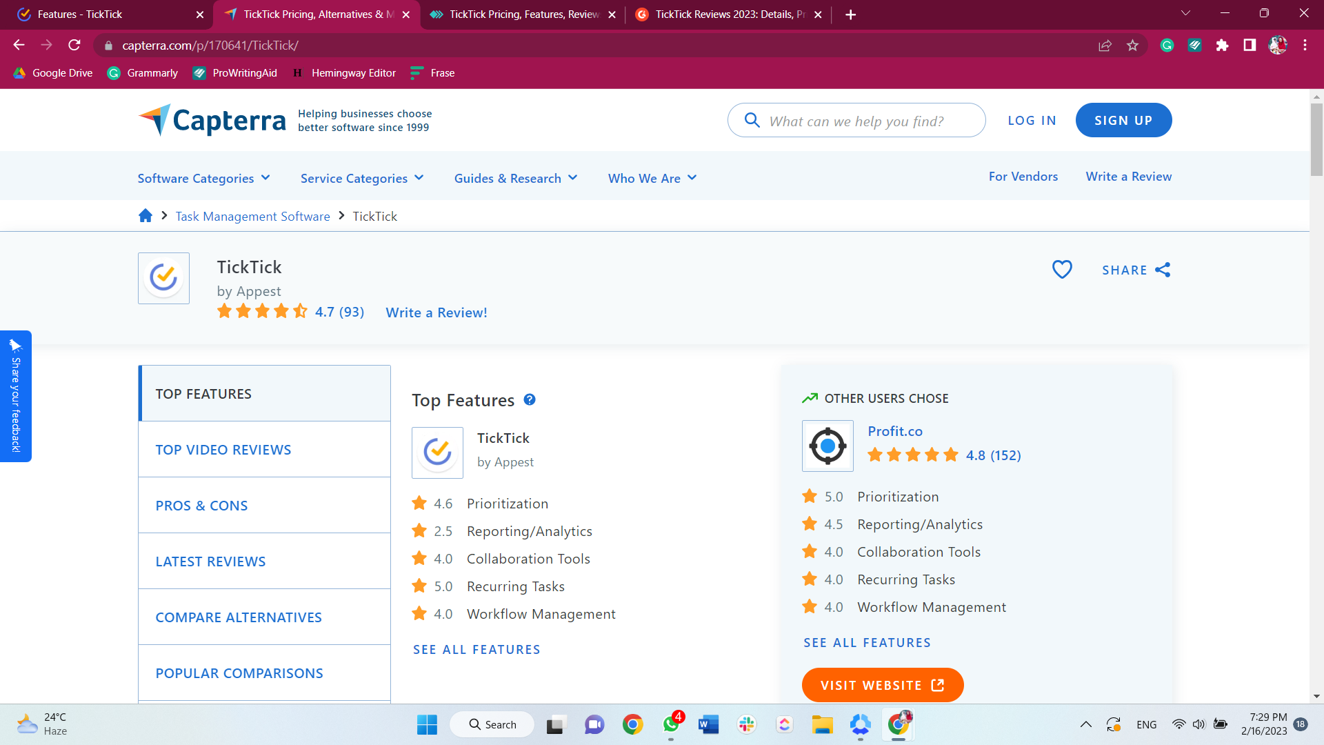Click the Profit.co logo icon
The width and height of the screenshot is (1324, 745).
point(827,446)
